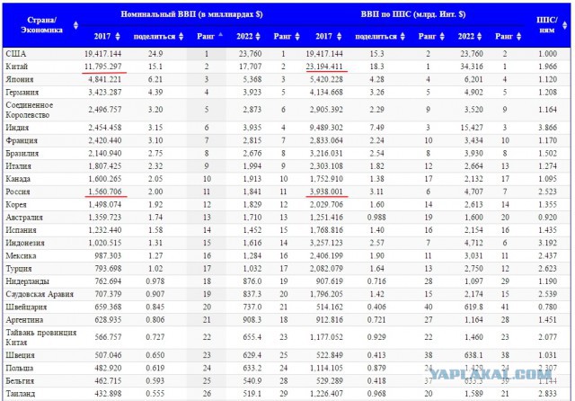Click India's PPP value 9,489.302

tap(326, 128)
